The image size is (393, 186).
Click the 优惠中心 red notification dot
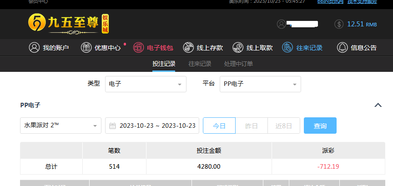click(125, 44)
